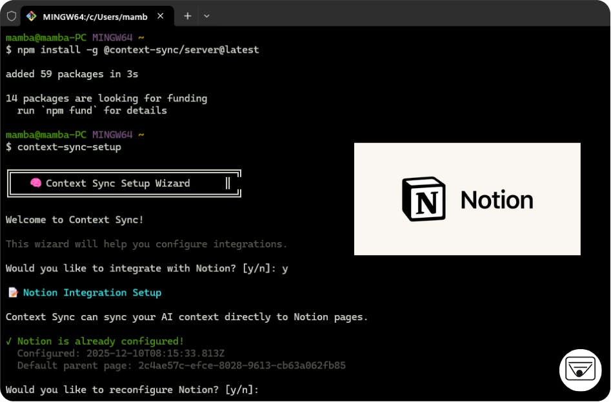Click the "Welcome to Context Sync!" line
Screen dimensions: 611x402
(x=74, y=220)
